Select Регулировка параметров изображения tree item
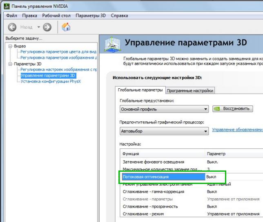 58,58
